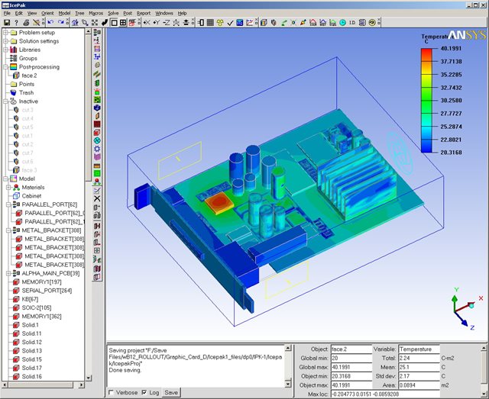Screen dimensions: 489x399
Task: Uncheck the Log checkbox
Action: 144,392
